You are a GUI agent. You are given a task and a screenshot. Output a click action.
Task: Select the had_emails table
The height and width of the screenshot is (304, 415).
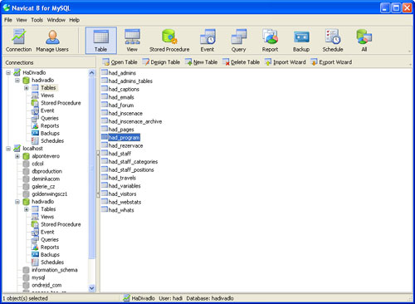click(x=118, y=97)
